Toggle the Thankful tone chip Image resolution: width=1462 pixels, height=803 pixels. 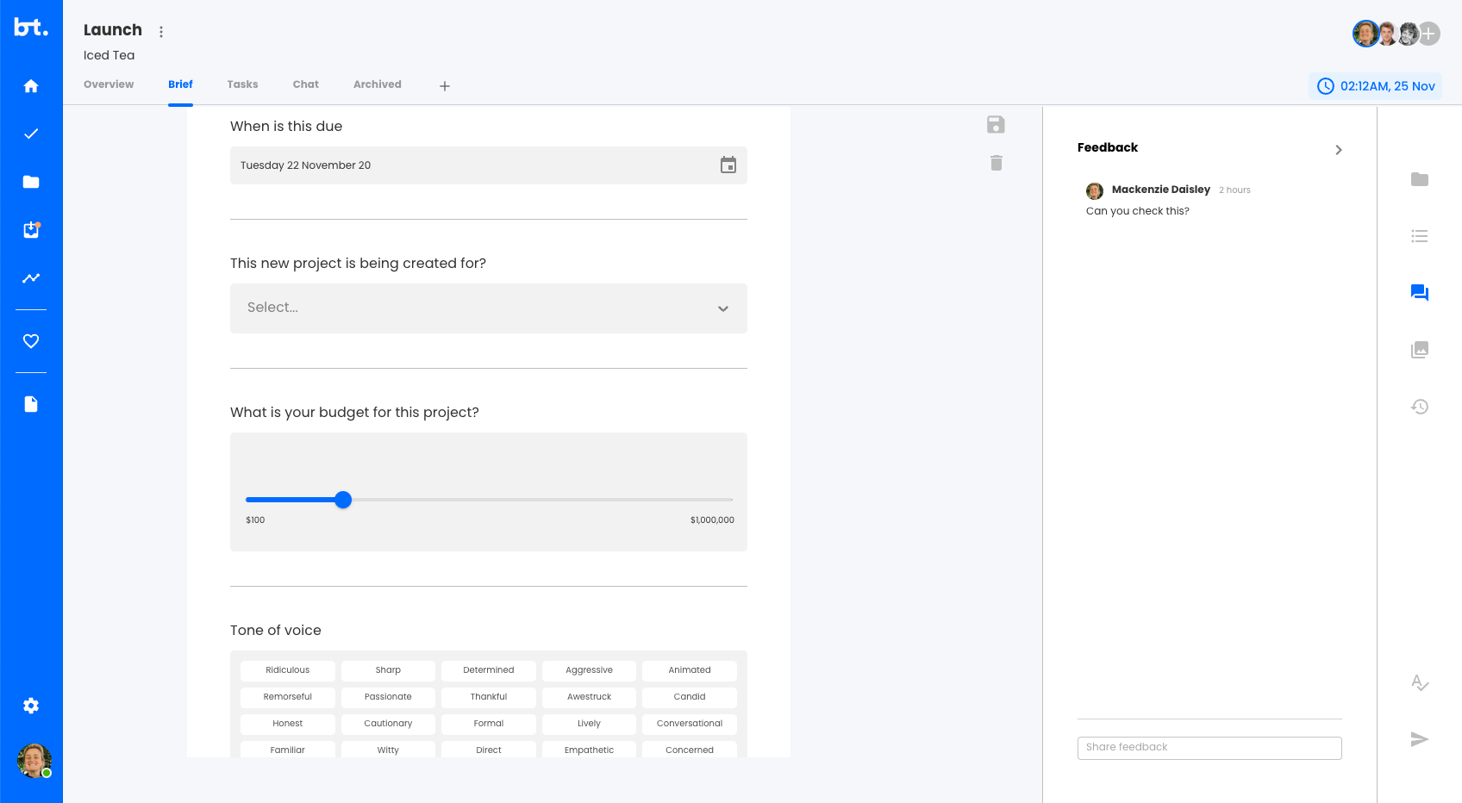click(489, 697)
